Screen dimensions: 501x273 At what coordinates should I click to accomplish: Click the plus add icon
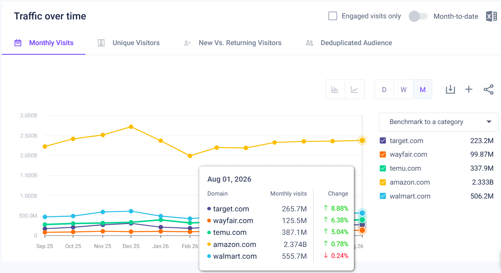pos(469,89)
